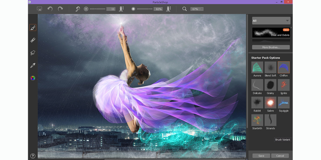Select the Starbirth brush
This screenshot has height=160, width=321.
(257, 120)
